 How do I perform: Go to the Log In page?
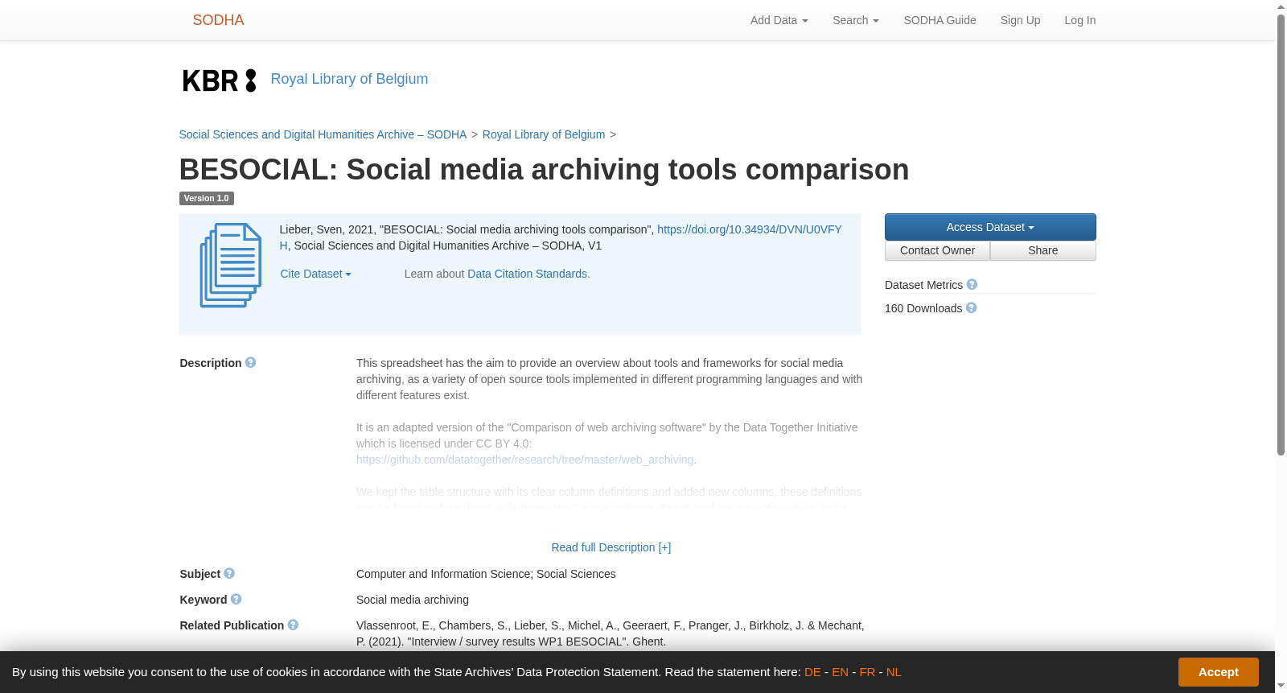pos(1079,20)
